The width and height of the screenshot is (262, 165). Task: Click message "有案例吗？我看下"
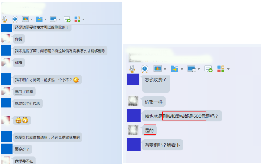(162, 145)
